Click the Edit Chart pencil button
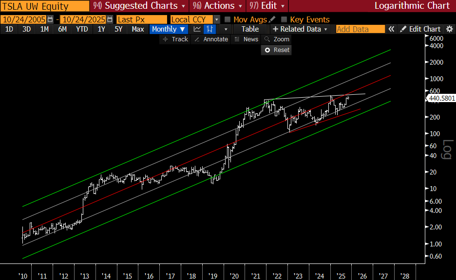This screenshot has width=456, height=280. (420, 29)
